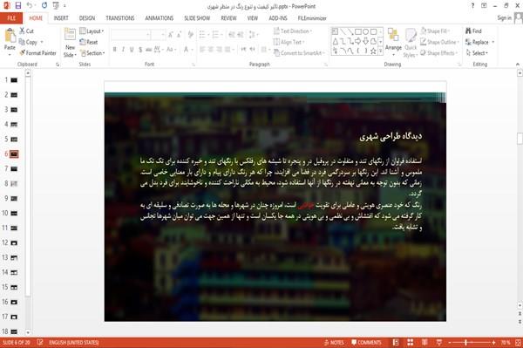
Task: Open the Select dropdown
Action: 477,53
